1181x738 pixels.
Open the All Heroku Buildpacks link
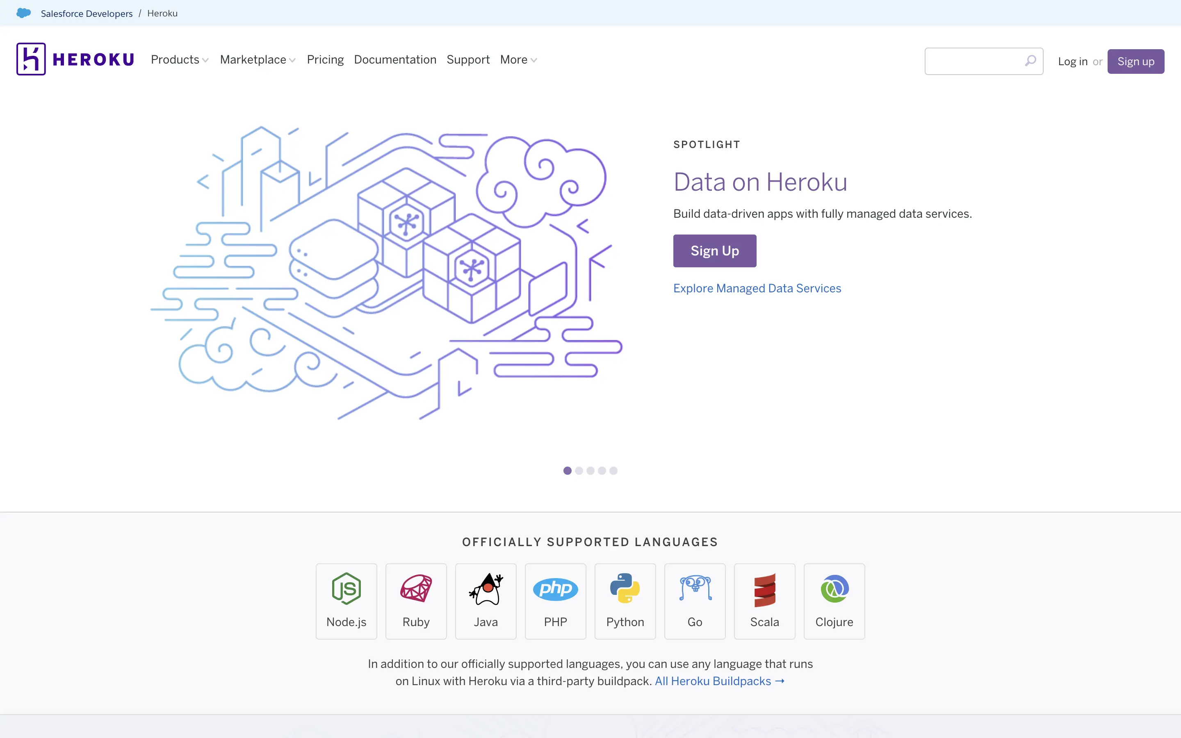719,681
